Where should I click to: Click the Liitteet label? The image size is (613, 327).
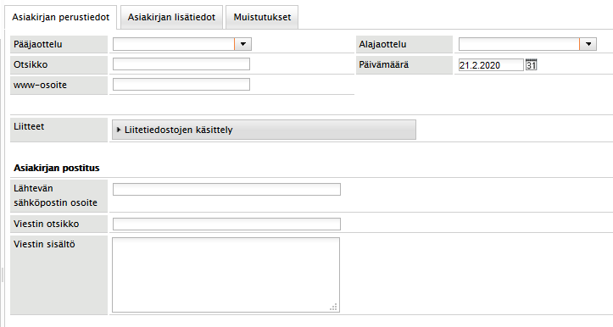pyautogui.click(x=29, y=126)
